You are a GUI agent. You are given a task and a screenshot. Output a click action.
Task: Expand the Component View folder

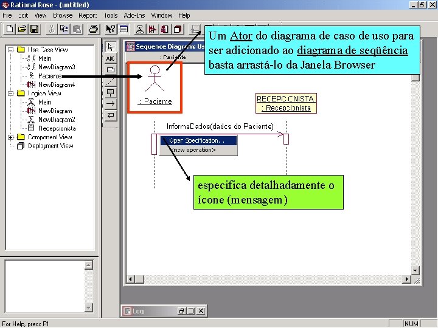10,137
